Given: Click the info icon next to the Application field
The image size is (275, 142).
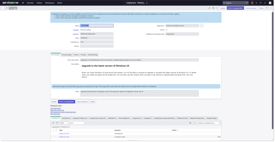Looking at the screenshot, I should pos(202,26).
